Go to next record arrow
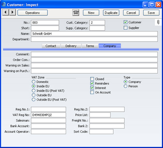Image resolution: width=163 pixels, height=148 pixels. tap(12, 12)
